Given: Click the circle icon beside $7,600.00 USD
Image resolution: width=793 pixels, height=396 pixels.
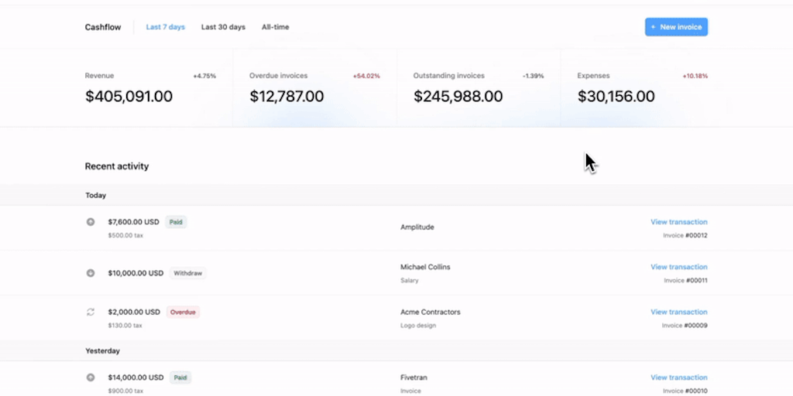Looking at the screenshot, I should [x=91, y=222].
